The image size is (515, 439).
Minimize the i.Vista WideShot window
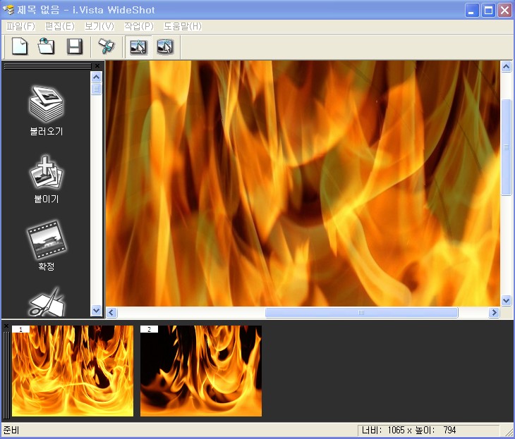coord(472,11)
